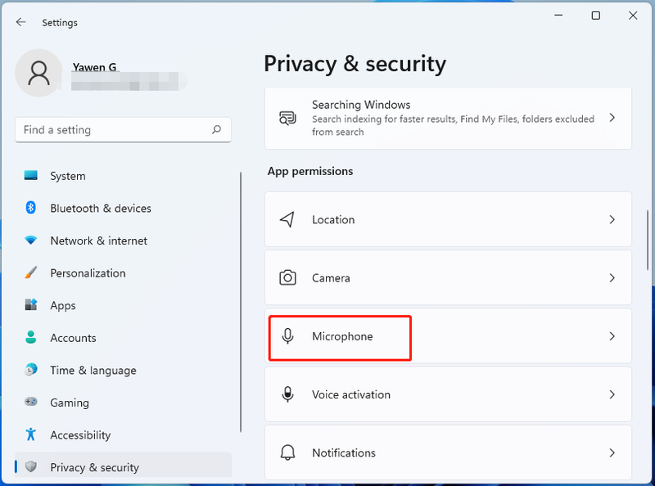
Task: Click the Privacy & security page title
Action: 355,64
